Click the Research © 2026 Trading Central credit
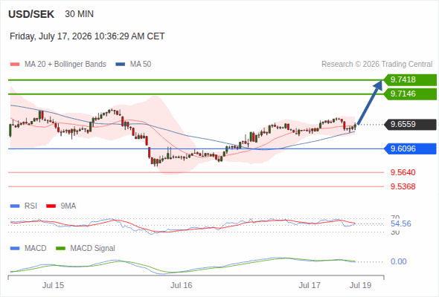Screen dimensions: 439x297 click(x=376, y=65)
